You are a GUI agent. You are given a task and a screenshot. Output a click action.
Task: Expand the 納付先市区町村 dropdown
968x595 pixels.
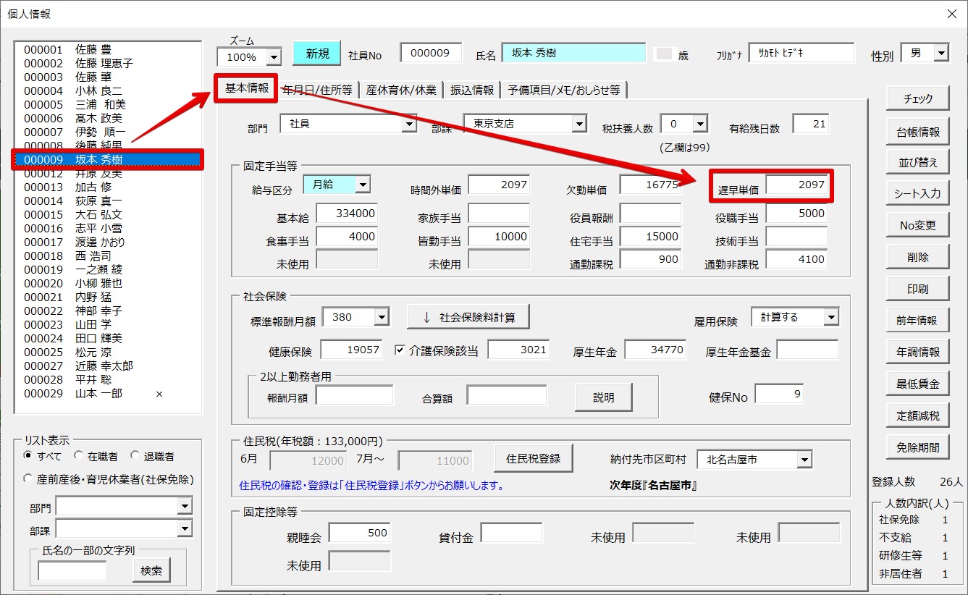pyautogui.click(x=804, y=459)
